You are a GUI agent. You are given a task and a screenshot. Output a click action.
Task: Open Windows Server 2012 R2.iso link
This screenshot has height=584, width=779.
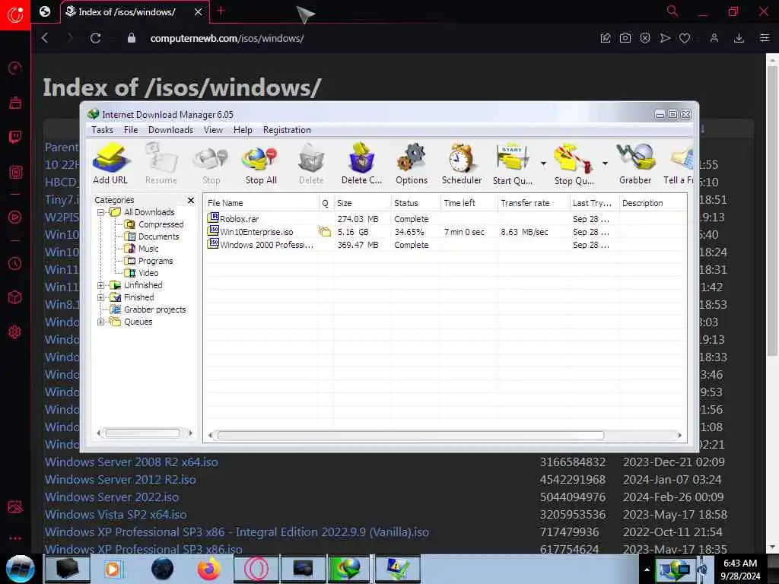point(120,479)
